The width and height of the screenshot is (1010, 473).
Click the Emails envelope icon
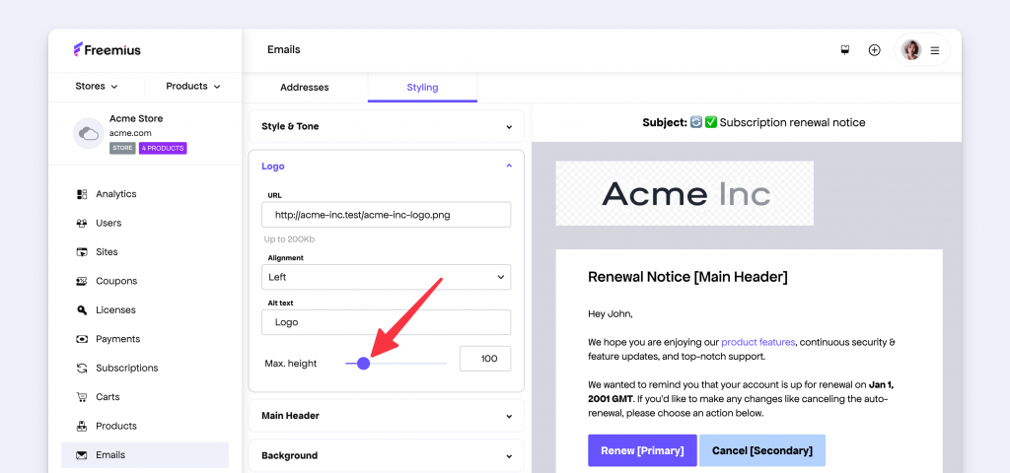pyautogui.click(x=81, y=455)
